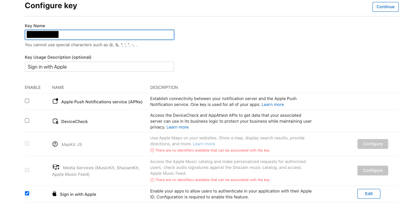Click the Sign in with Apple logo icon
Image resolution: width=402 pixels, height=204 pixels.
pyautogui.click(x=54, y=194)
